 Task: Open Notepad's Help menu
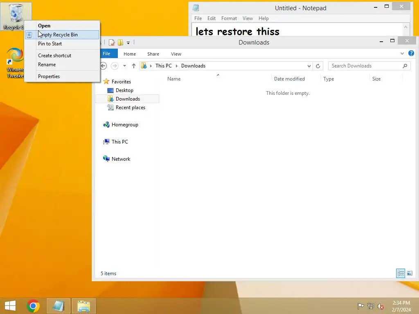264,18
